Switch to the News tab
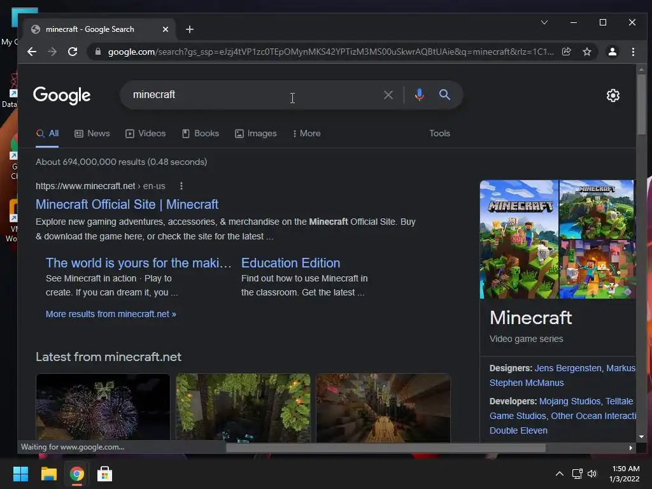The width and height of the screenshot is (652, 489). [92, 134]
